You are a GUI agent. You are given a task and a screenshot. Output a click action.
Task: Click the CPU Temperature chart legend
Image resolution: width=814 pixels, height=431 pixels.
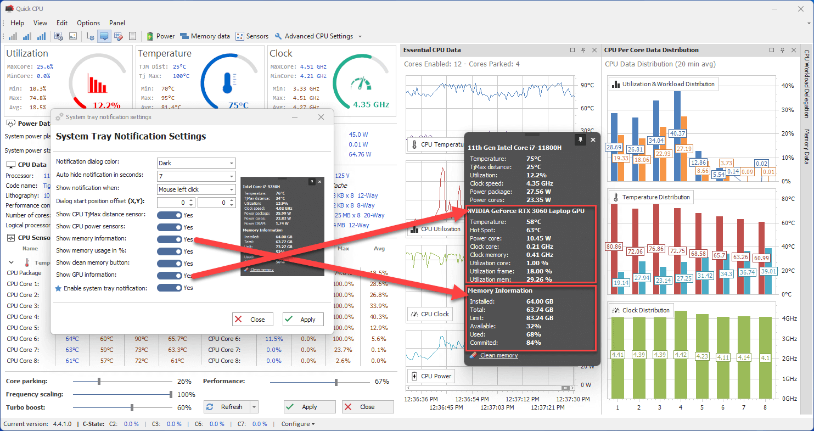click(x=435, y=145)
